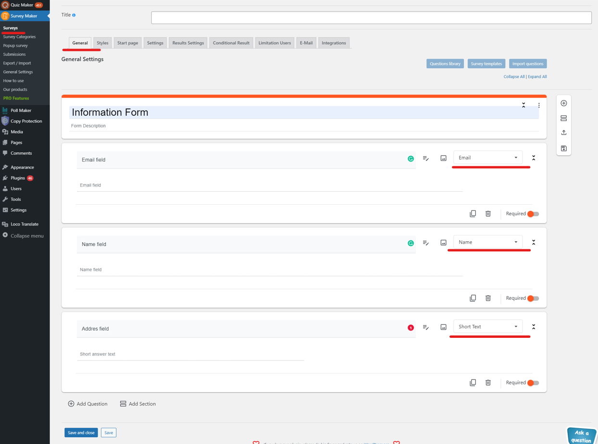Click the Expand All link
Viewport: 598px width, 444px height.
537,76
